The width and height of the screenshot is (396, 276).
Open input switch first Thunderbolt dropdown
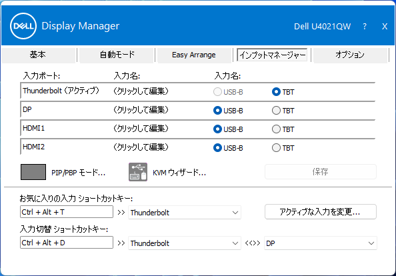click(185, 243)
